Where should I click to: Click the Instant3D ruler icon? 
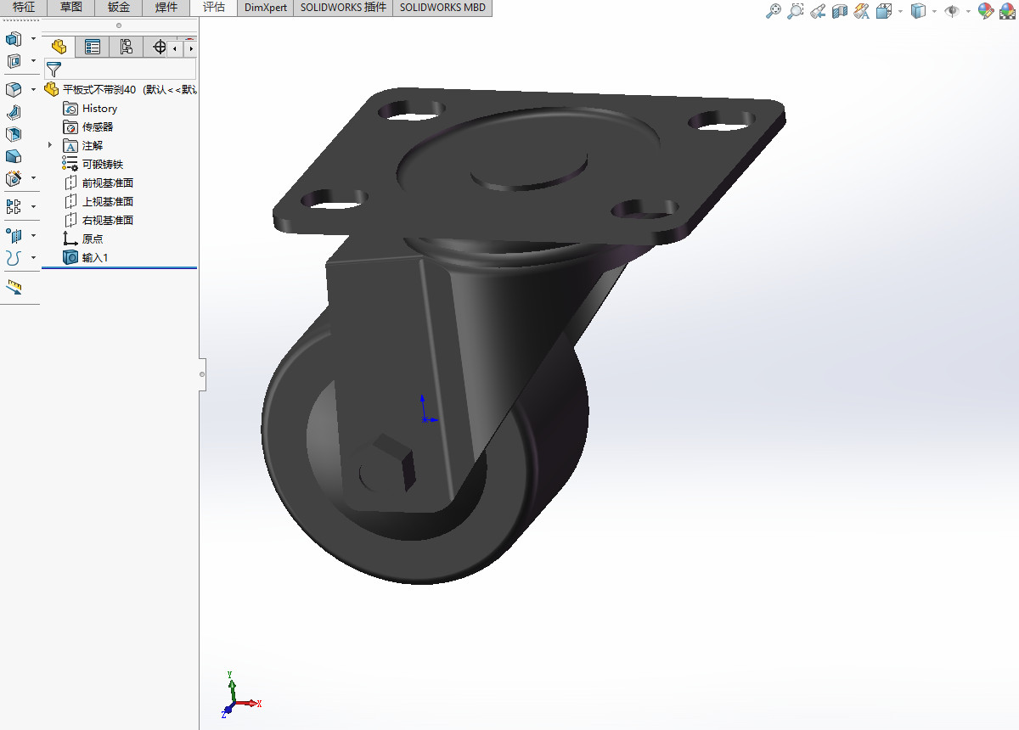click(x=14, y=288)
